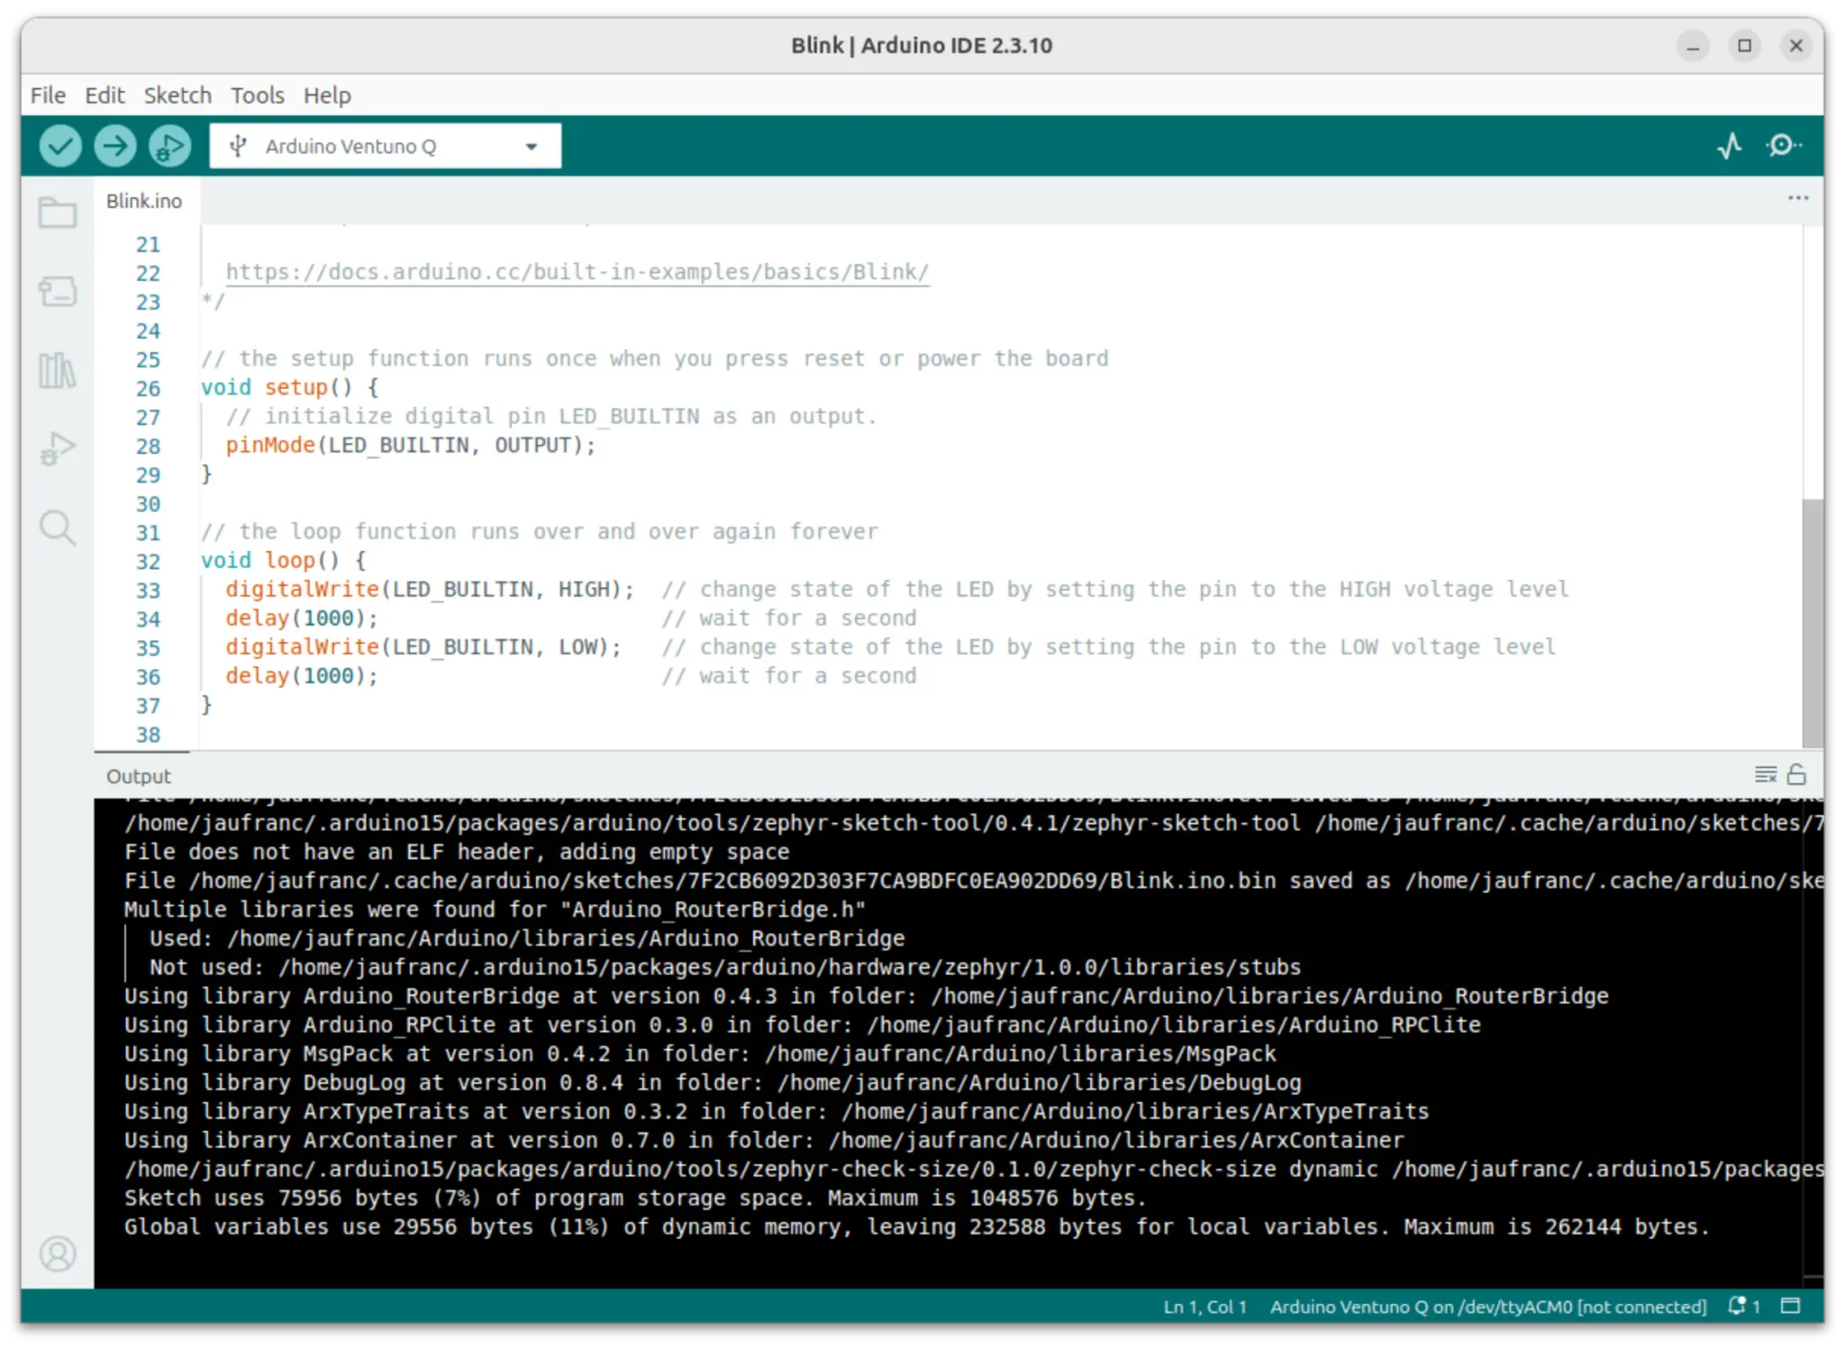Viewport: 1845px width, 1348px height.
Task: Minimize the Arduino IDE window
Action: [x=1694, y=45]
